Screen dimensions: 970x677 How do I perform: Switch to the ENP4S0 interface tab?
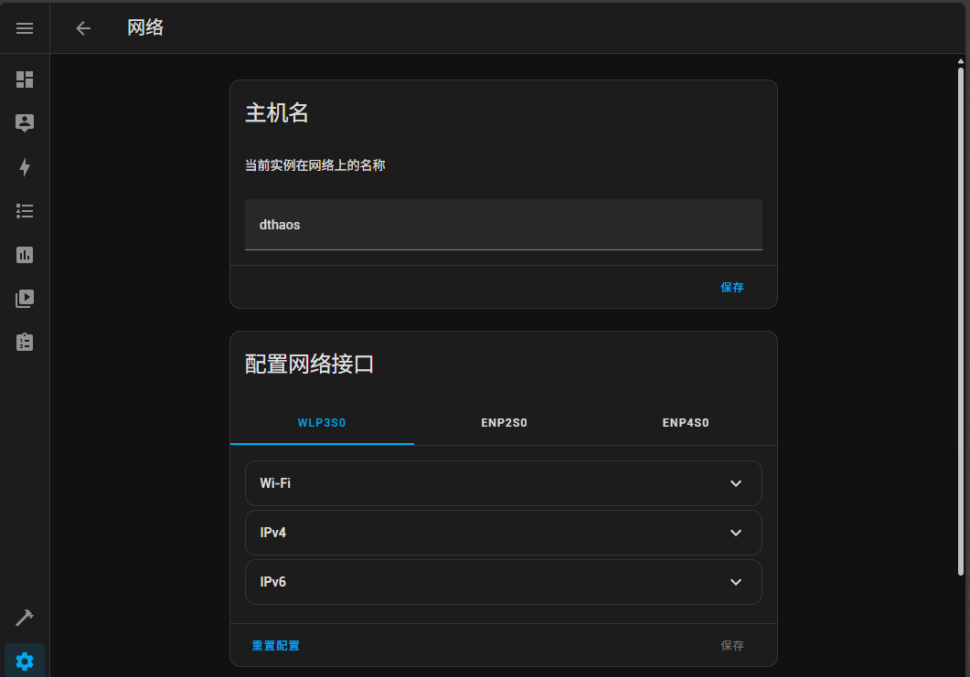[686, 423]
